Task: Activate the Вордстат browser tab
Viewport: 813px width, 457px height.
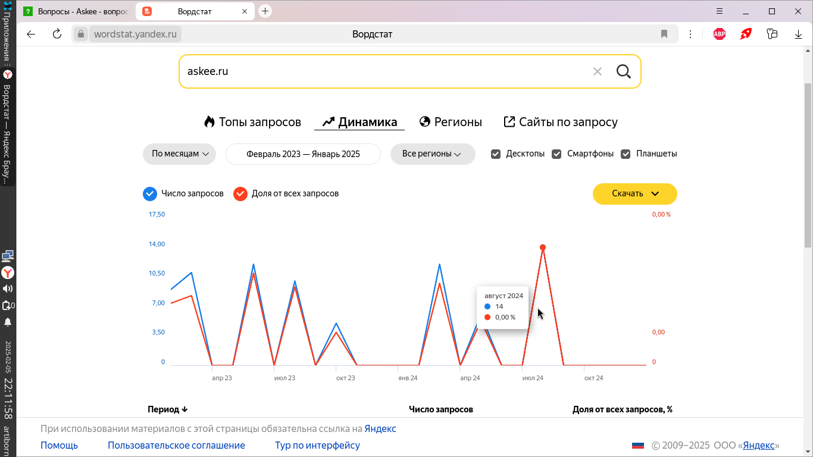Action: click(195, 11)
